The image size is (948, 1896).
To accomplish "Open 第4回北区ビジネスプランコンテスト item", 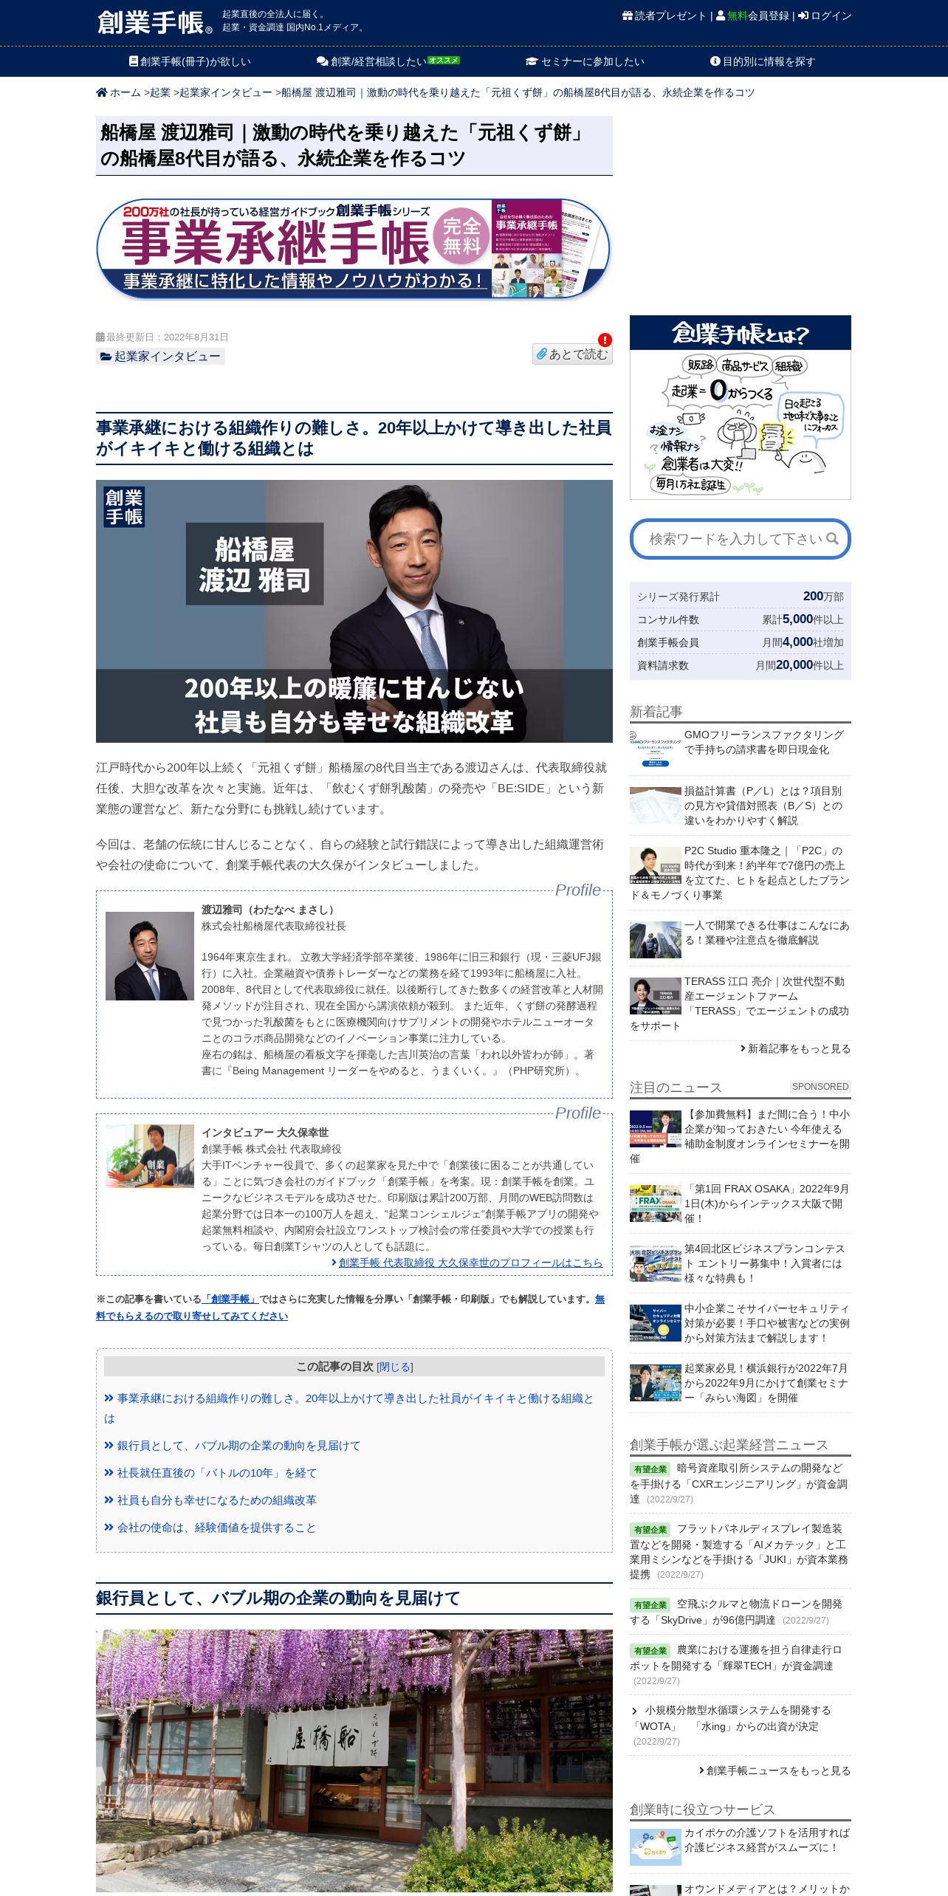I will tap(764, 1263).
